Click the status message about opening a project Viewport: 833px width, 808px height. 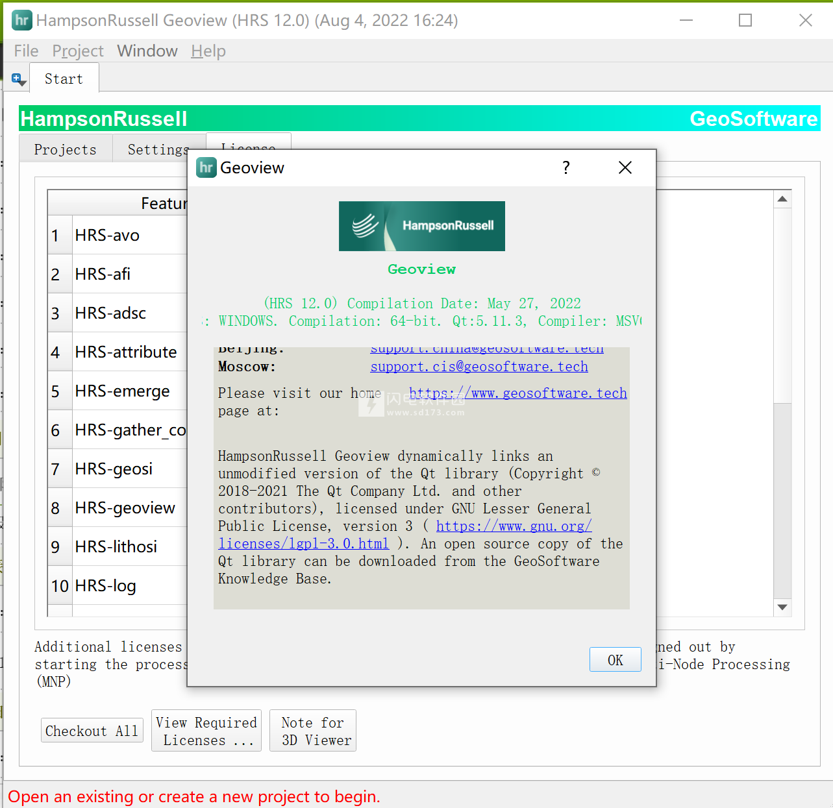click(194, 796)
